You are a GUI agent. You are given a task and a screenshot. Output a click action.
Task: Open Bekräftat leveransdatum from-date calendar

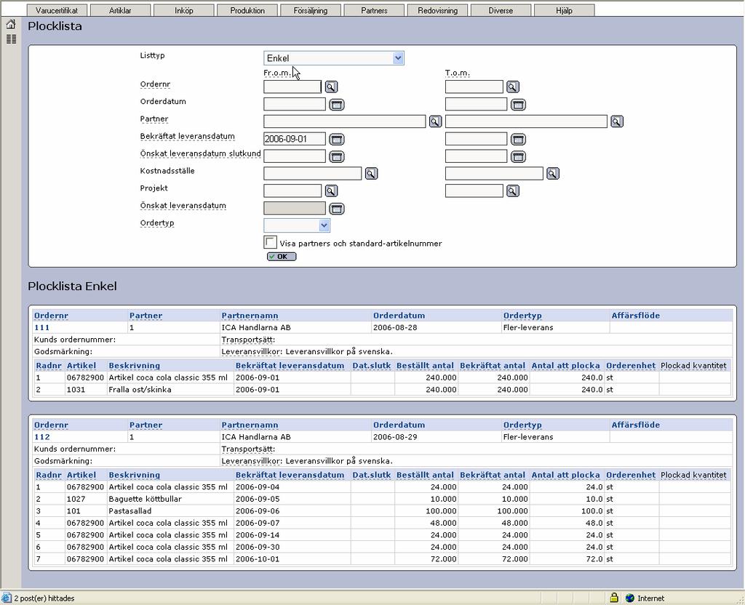[x=336, y=139]
